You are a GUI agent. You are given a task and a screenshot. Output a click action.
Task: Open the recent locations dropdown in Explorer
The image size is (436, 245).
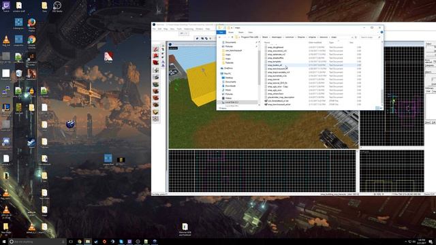(229, 37)
